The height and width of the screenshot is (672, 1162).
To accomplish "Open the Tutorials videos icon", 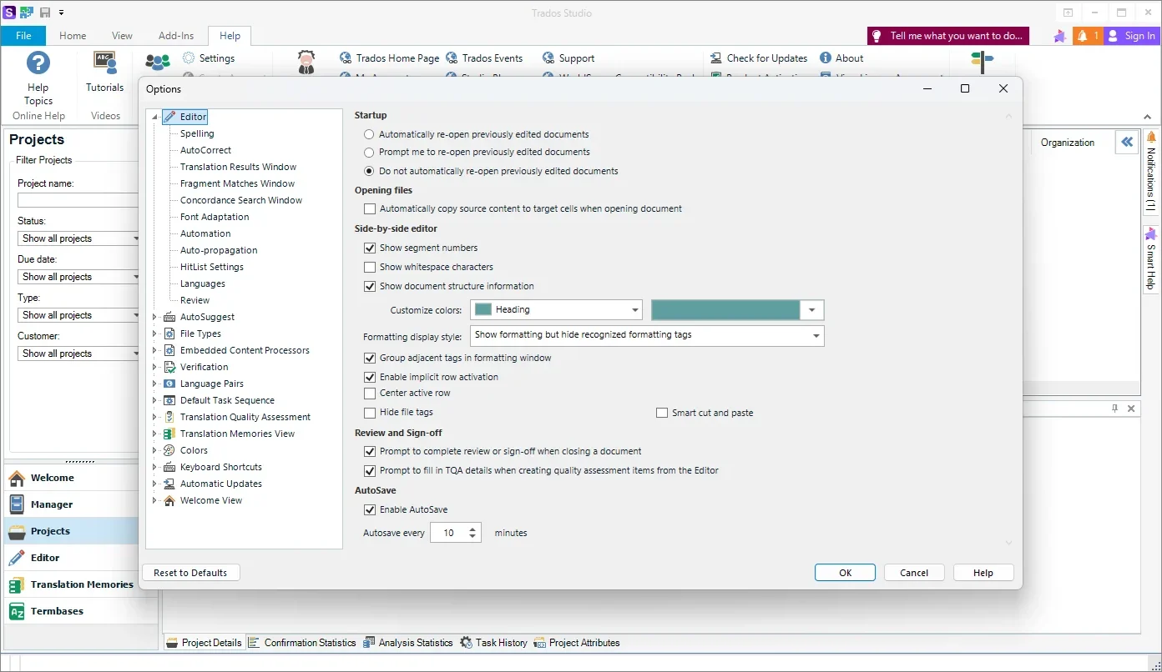I will pyautogui.click(x=104, y=63).
